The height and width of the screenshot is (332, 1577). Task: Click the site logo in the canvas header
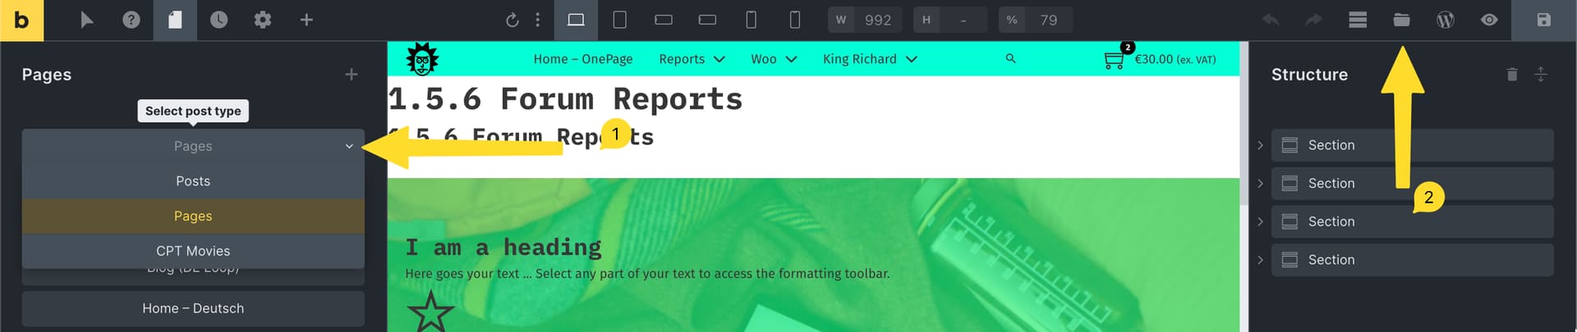[422, 59]
